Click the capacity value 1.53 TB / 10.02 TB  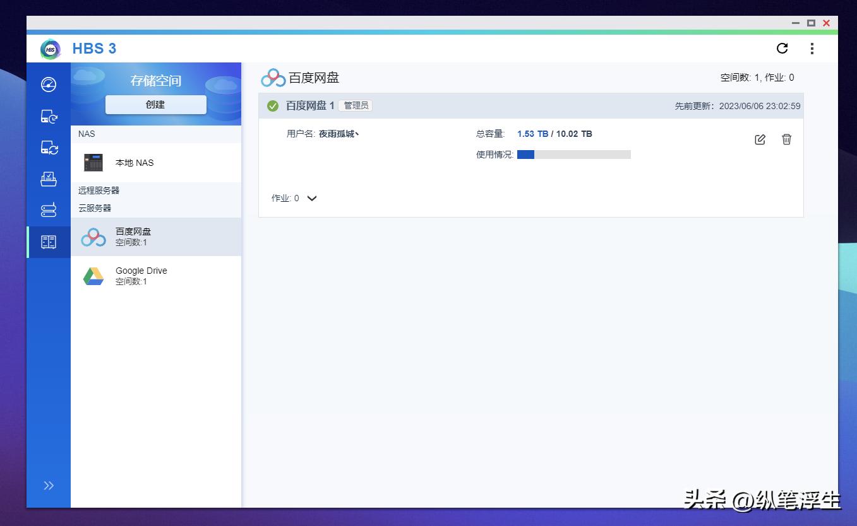[x=554, y=134]
